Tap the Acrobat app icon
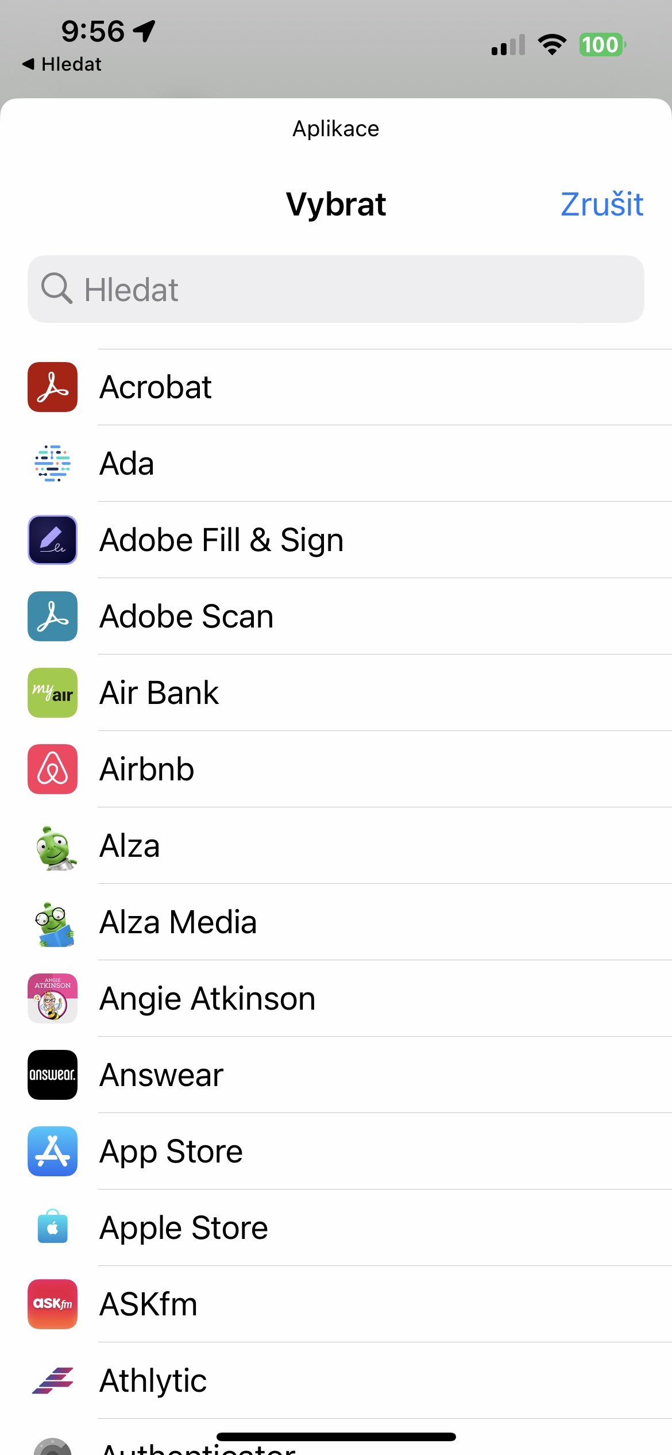This screenshot has height=1455, width=672. pyautogui.click(x=52, y=387)
